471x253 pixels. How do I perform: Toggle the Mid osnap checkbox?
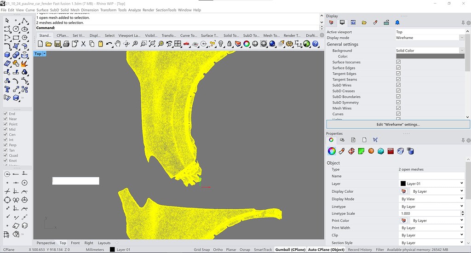click(x=6, y=129)
